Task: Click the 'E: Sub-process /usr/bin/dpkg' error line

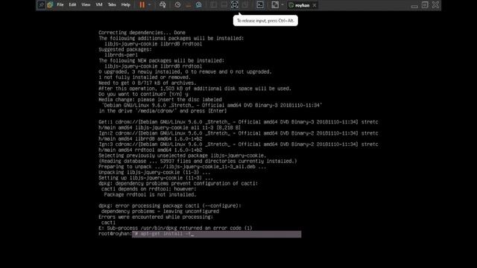Action: (x=175, y=228)
